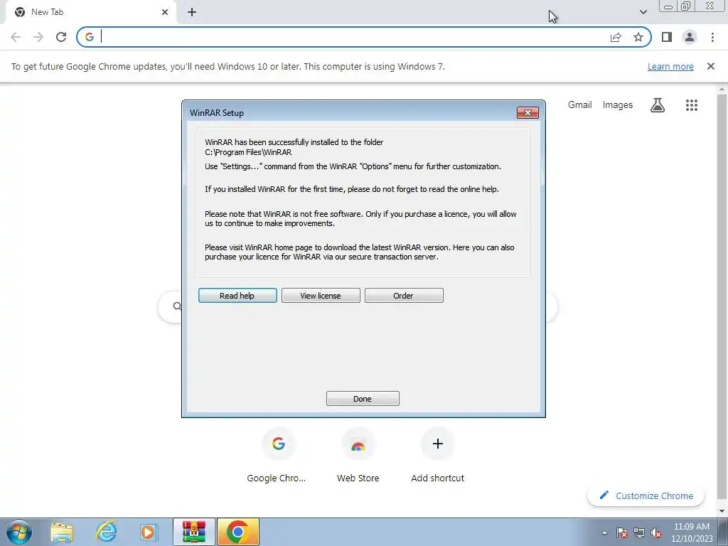Open the Gmail link
The width and height of the screenshot is (728, 546).
(579, 105)
